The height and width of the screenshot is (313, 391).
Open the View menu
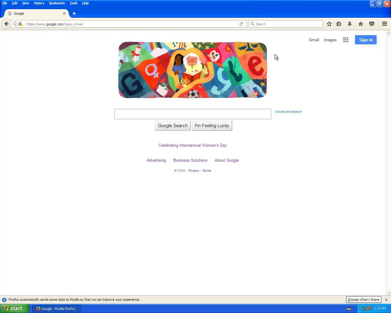(x=26, y=3)
